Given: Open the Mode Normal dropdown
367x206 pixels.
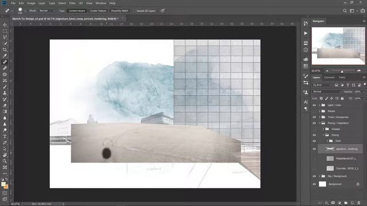Looking at the screenshot, I should 47,11.
